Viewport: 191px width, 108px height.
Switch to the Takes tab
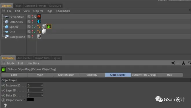pos(18,6)
